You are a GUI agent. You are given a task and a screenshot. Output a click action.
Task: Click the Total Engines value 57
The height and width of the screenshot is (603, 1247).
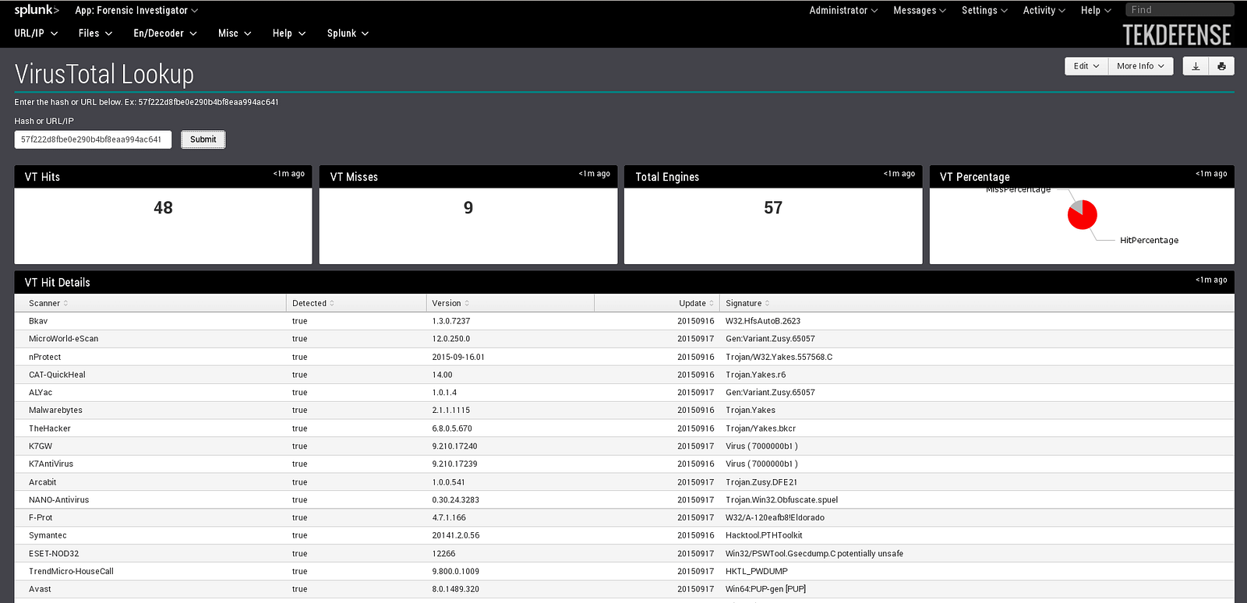click(773, 208)
